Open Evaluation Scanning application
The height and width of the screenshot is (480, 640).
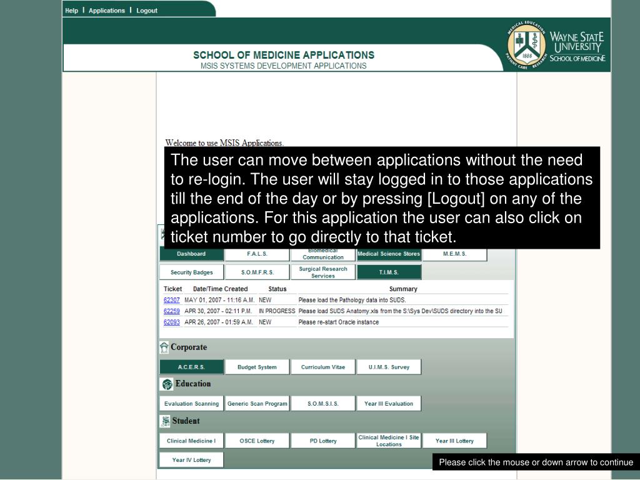pyautogui.click(x=191, y=404)
